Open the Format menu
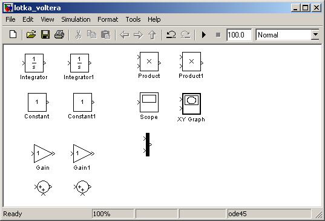 [108, 19]
